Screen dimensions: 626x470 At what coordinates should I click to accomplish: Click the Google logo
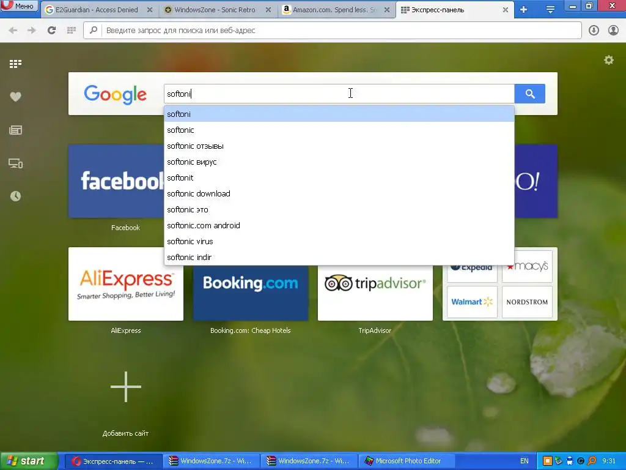[x=116, y=94]
